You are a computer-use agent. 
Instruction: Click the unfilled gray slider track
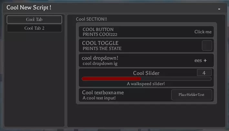pyautogui.click(x=176, y=79)
